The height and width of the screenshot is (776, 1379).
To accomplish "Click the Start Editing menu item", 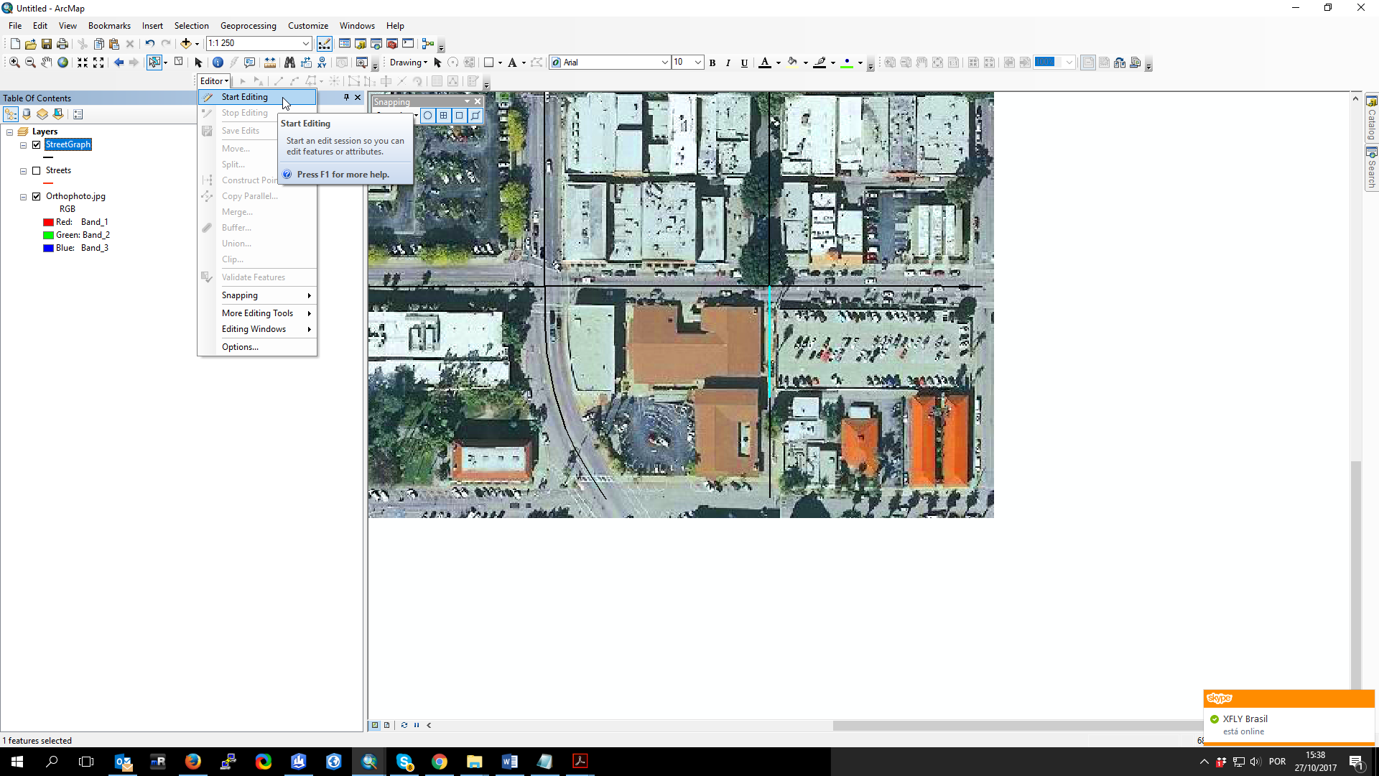I will pos(243,97).
